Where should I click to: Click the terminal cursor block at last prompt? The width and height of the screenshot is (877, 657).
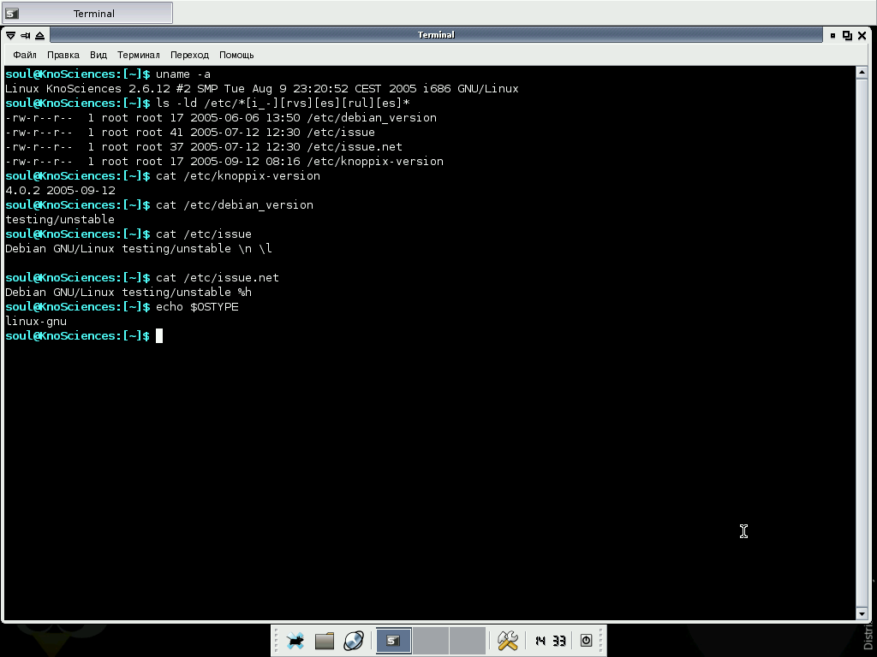[x=159, y=335]
